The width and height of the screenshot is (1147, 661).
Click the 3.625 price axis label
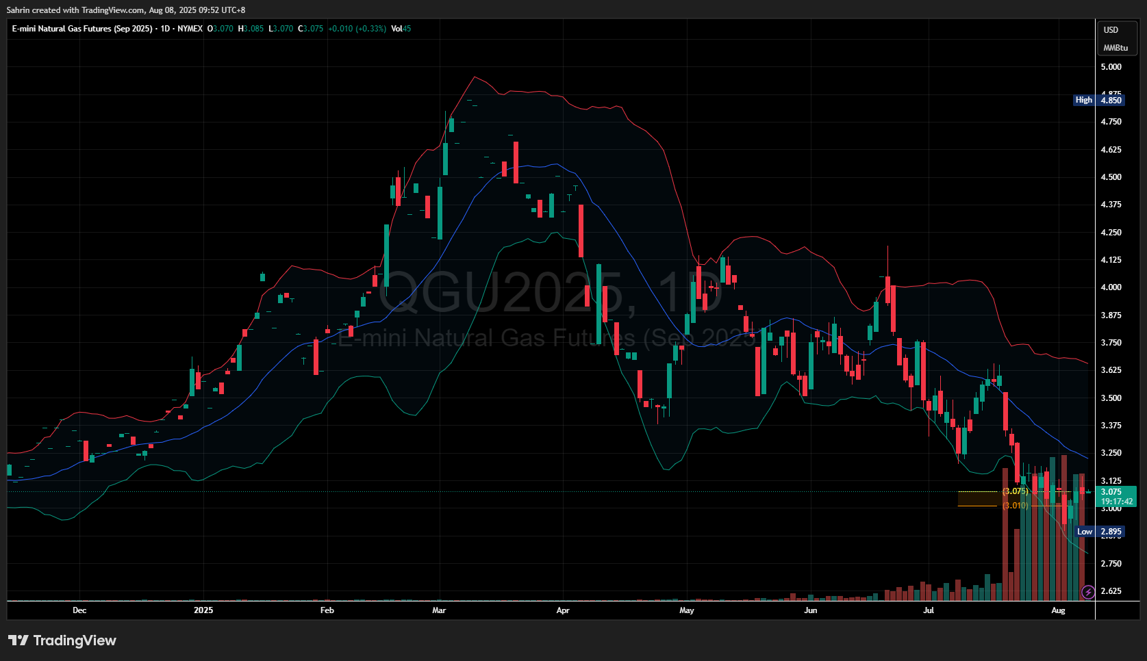tap(1111, 370)
